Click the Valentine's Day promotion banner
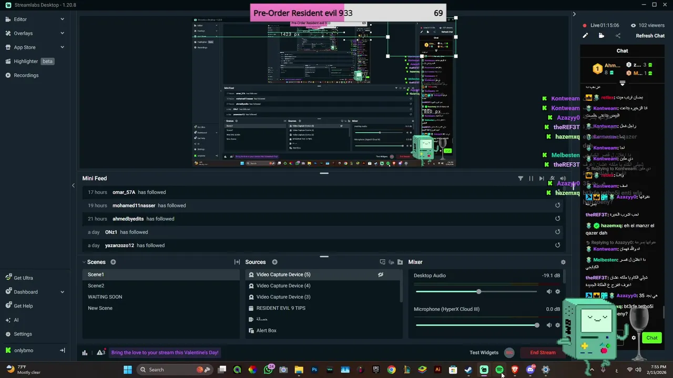The width and height of the screenshot is (673, 378). click(x=165, y=352)
